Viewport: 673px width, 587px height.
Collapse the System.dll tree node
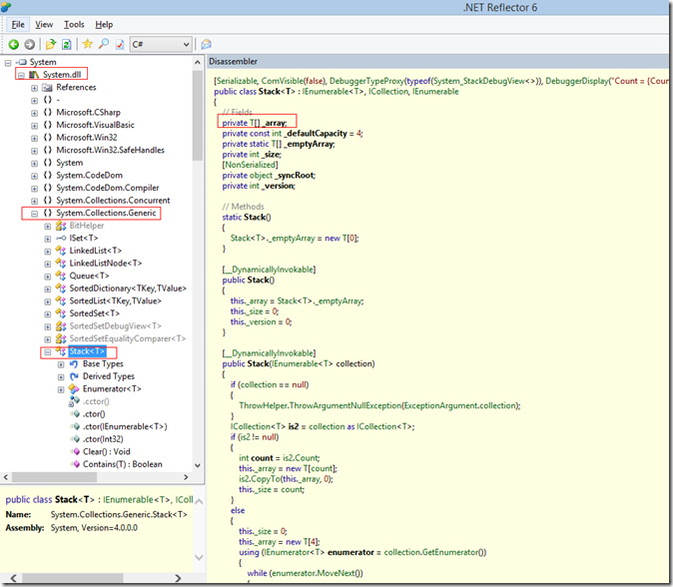click(22, 74)
